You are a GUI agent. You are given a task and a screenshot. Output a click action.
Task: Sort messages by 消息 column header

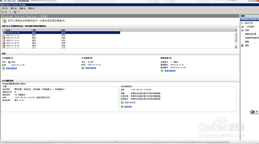[x=46, y=30]
